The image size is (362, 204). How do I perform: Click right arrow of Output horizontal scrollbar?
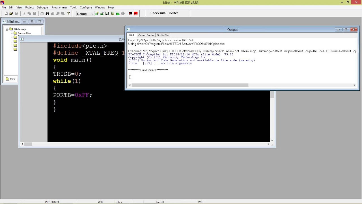pos(354,85)
